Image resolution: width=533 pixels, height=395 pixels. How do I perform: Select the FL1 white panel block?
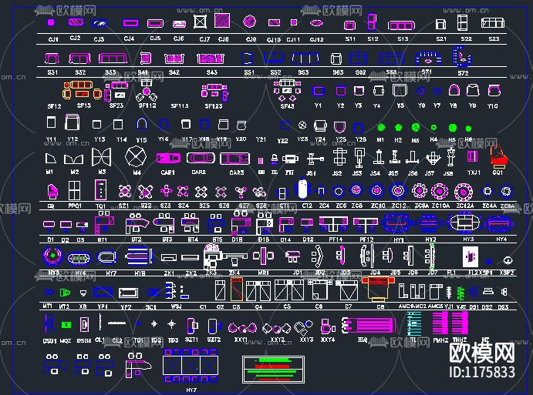tap(471, 256)
